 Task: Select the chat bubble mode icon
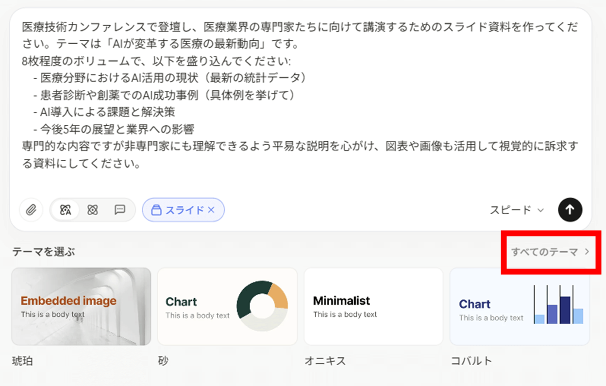[120, 210]
